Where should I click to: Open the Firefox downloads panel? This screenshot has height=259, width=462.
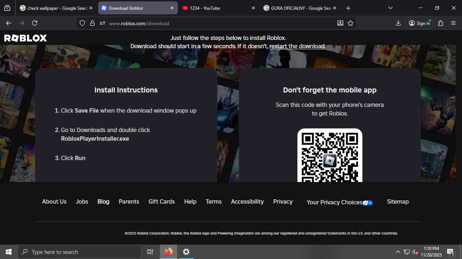(x=398, y=23)
